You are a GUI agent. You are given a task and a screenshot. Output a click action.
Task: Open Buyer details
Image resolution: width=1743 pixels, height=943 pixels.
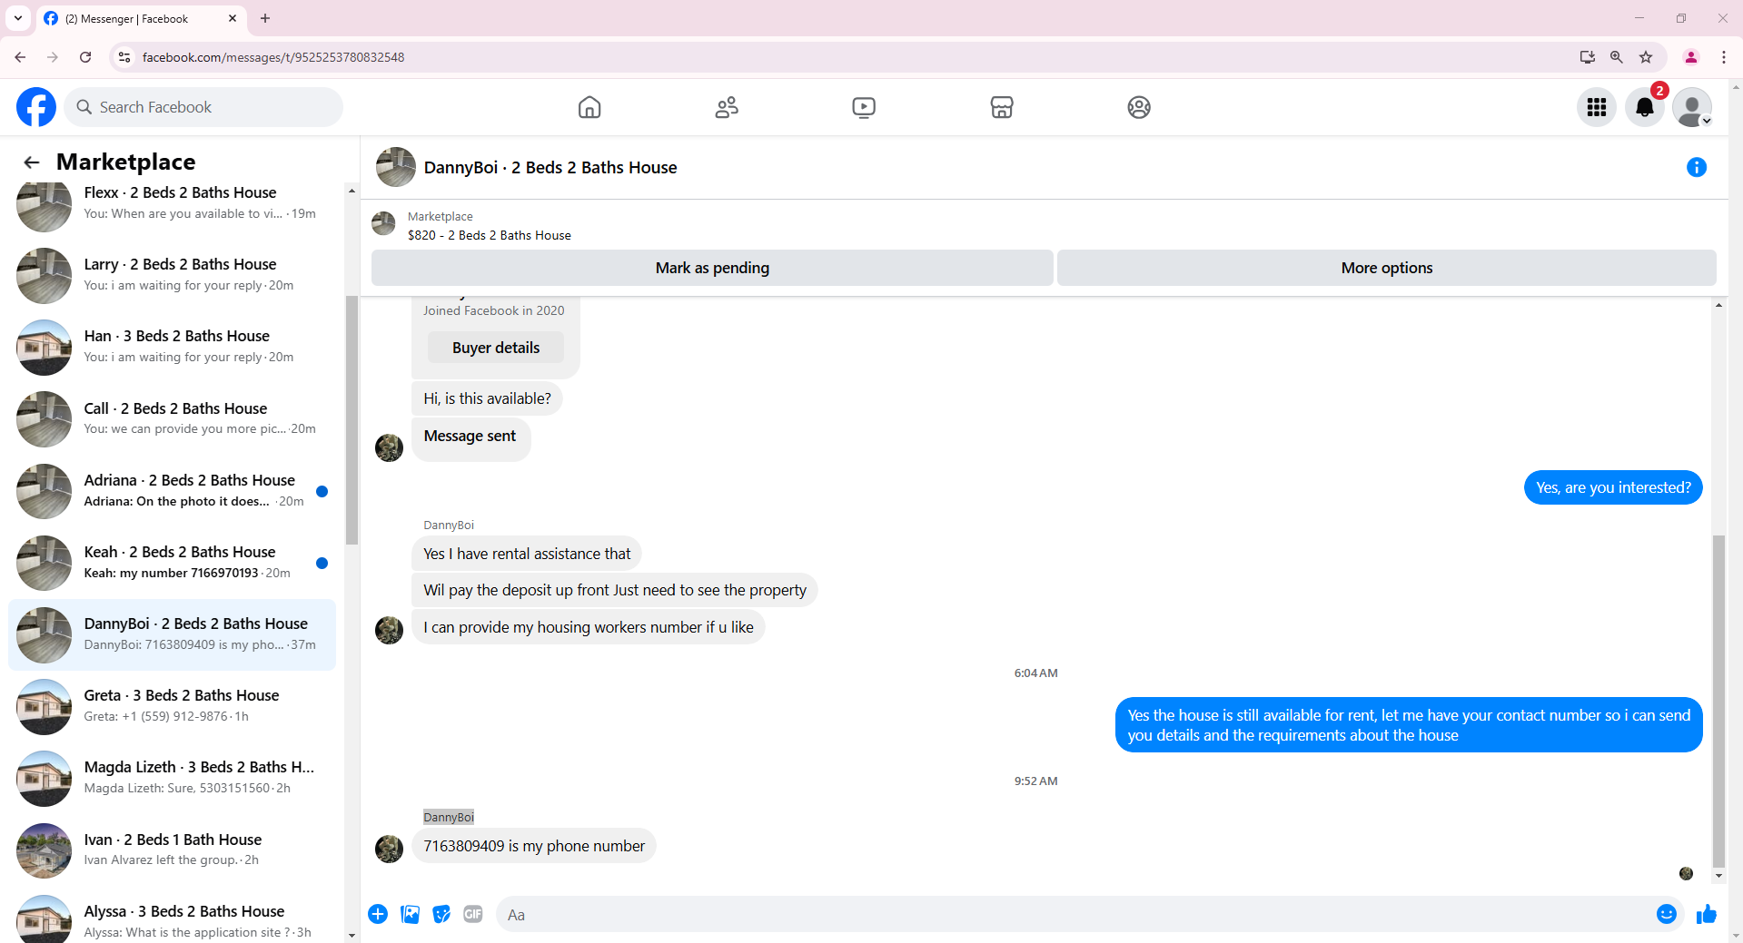[496, 348]
